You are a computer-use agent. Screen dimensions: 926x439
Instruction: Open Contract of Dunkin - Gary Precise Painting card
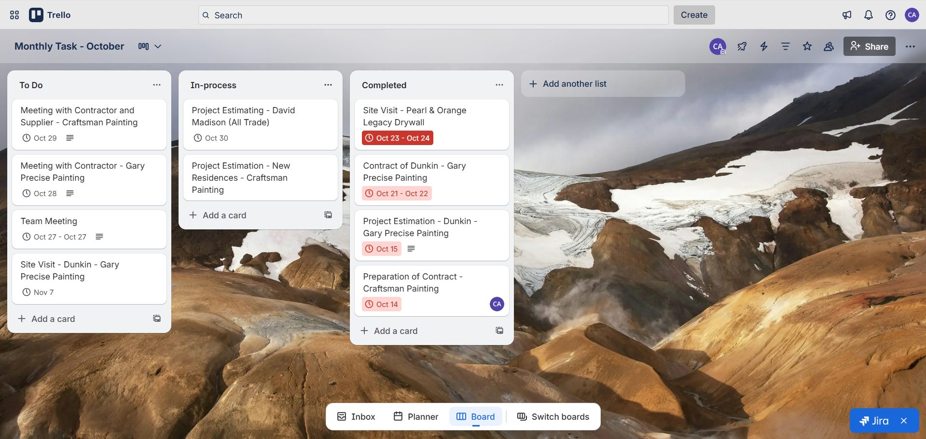tap(432, 180)
